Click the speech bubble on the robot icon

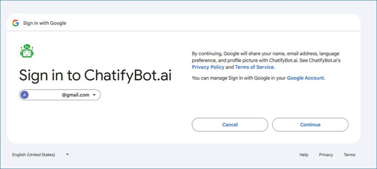point(27,47)
